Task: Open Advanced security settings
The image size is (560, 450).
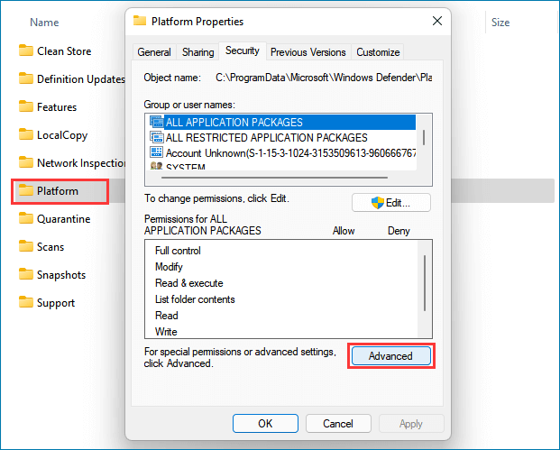Action: coord(390,356)
